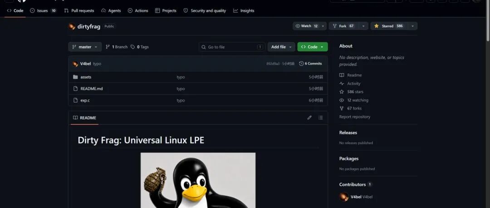
Task: Expand the Watch notifications dropdown arrow
Action: 323,26
